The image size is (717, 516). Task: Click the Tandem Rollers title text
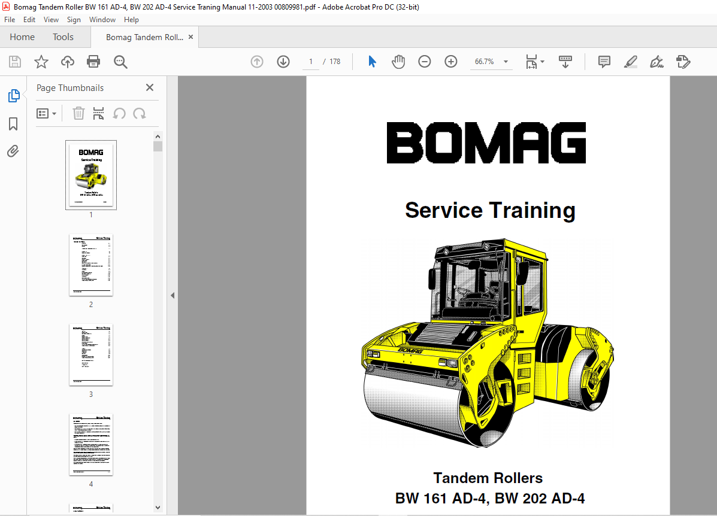pos(488,478)
